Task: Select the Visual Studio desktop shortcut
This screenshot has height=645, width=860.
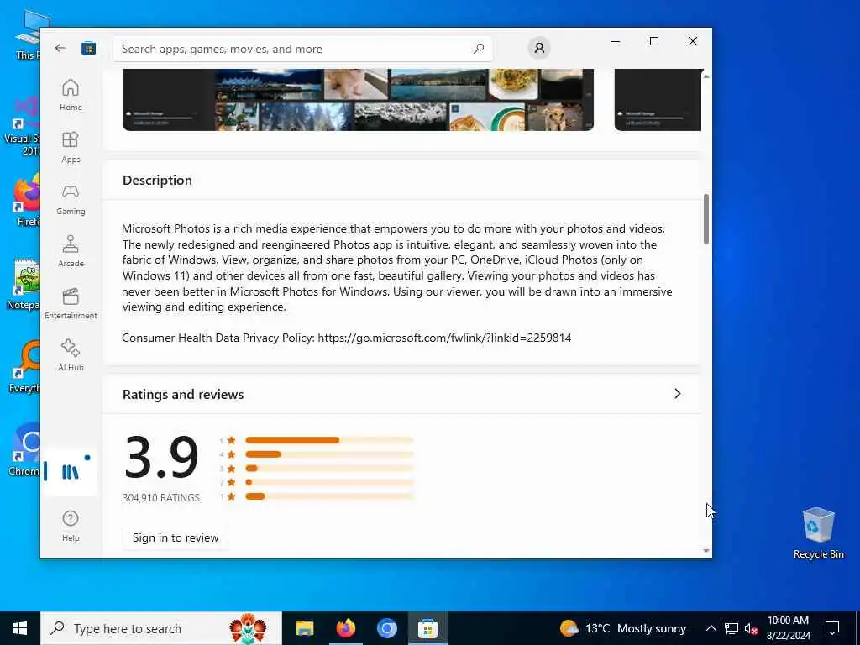Action: point(23,126)
